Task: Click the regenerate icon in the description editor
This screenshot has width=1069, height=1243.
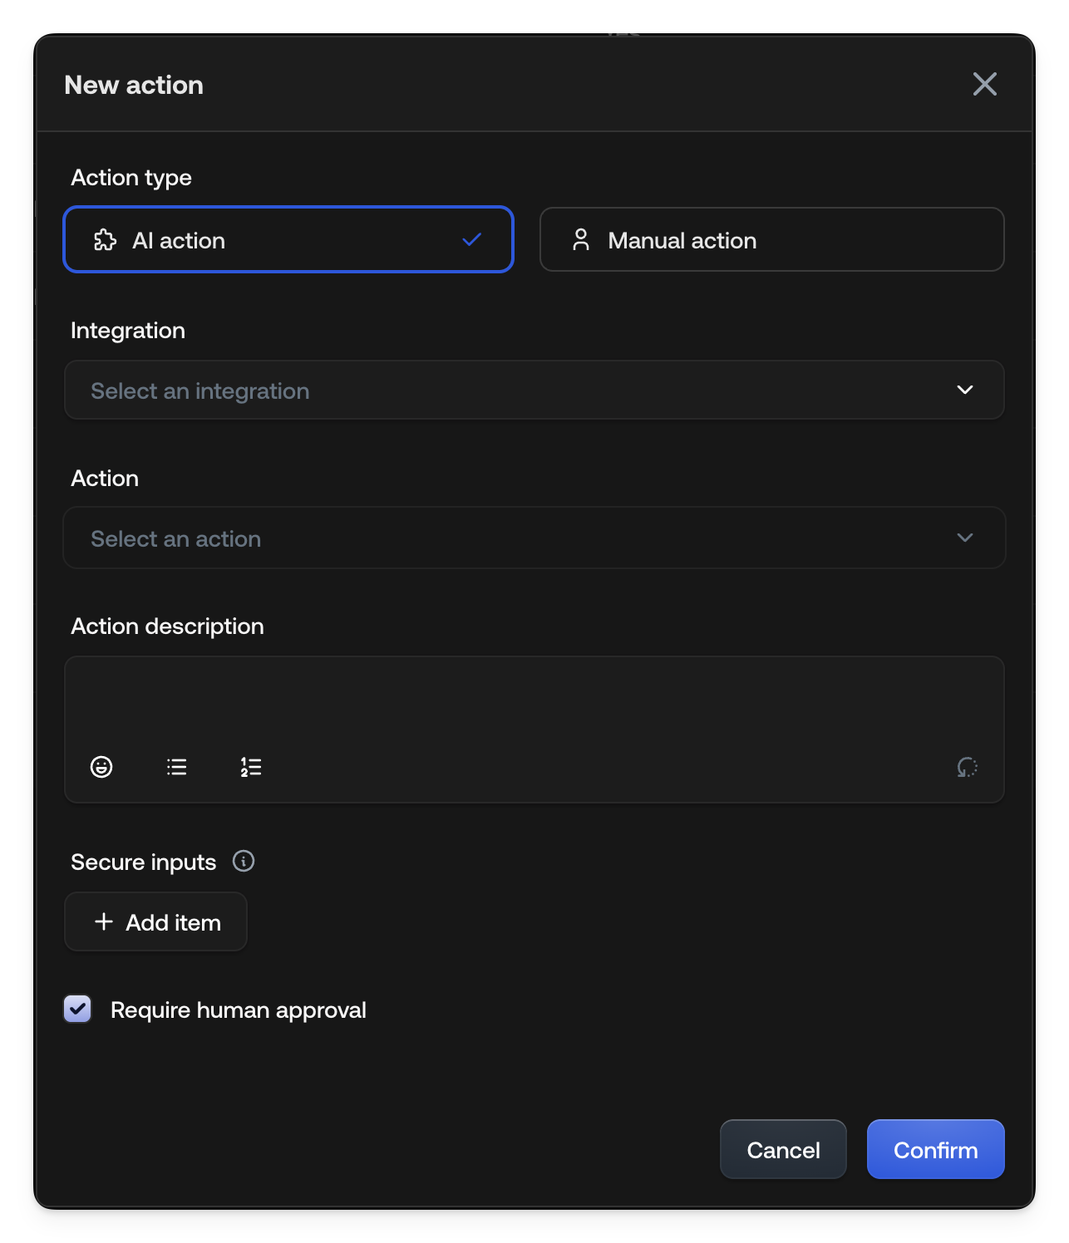Action: [967, 766]
